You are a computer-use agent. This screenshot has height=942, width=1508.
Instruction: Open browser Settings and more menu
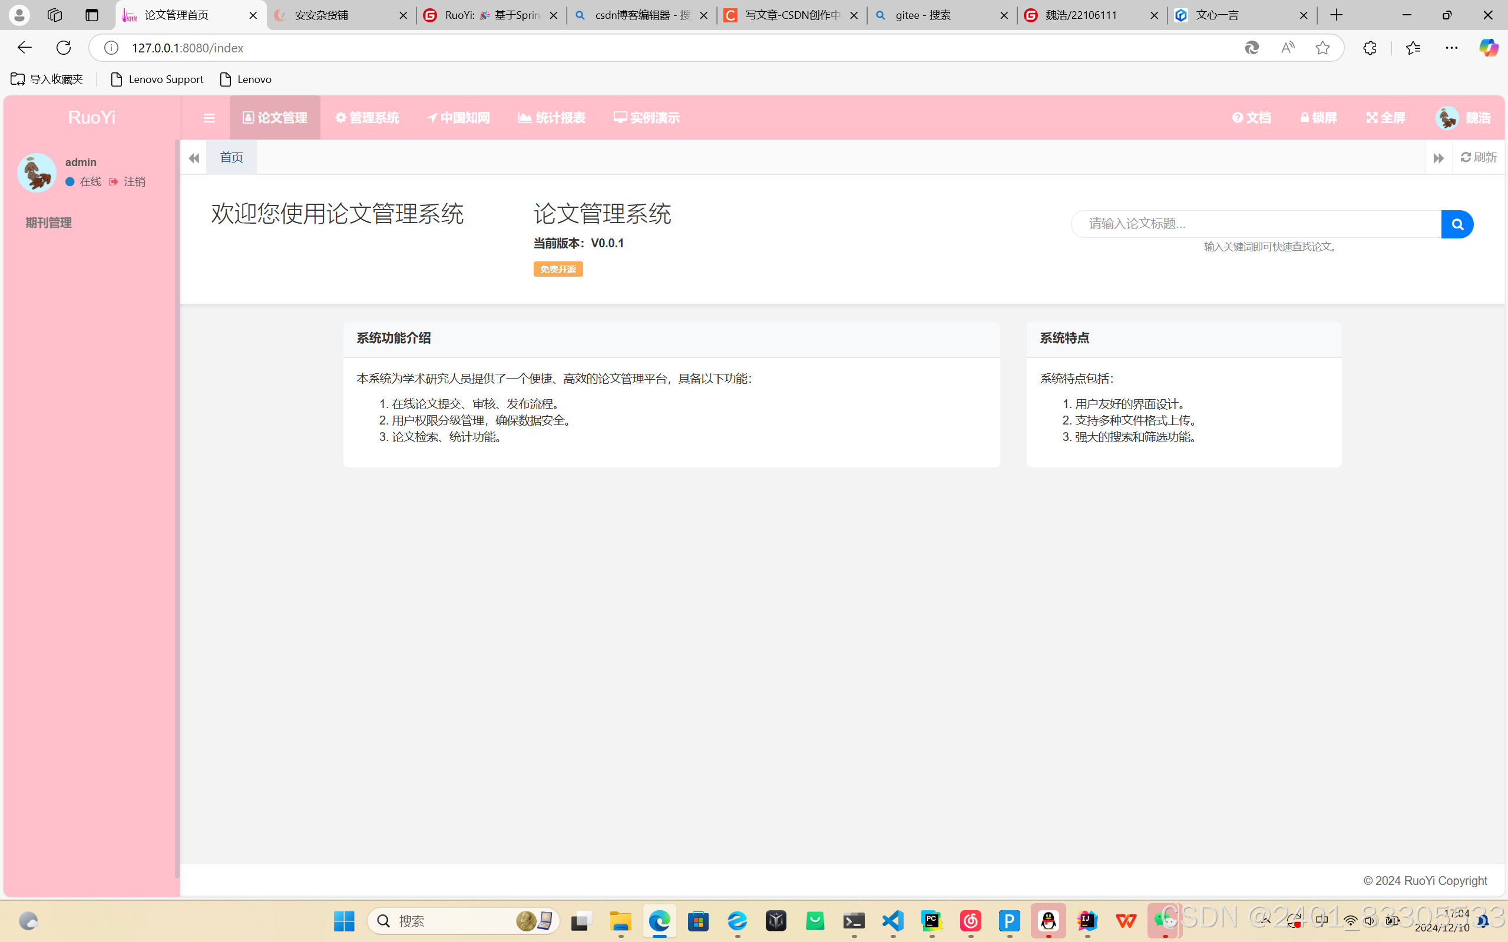point(1451,48)
